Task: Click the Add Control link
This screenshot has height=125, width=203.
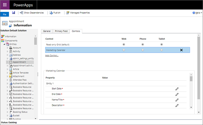Action: (x=52, y=55)
